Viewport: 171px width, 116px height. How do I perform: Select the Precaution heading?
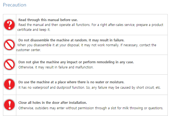[x=15, y=5]
